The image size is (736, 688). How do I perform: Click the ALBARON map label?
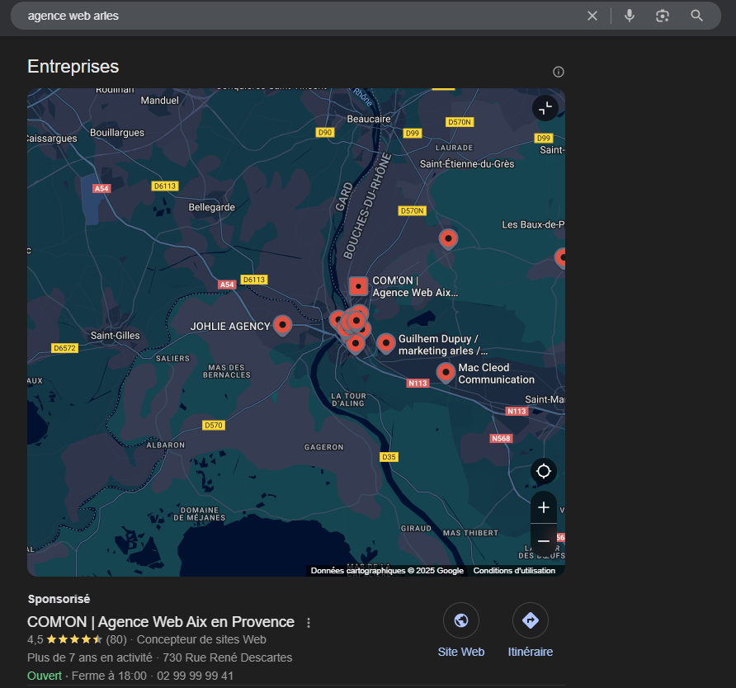coord(166,445)
